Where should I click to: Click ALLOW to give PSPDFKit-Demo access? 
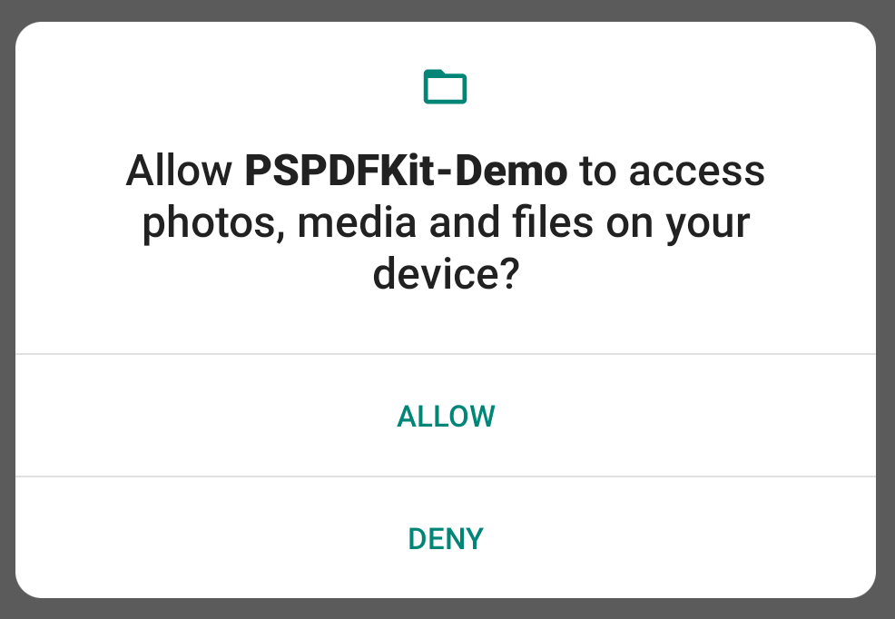445,416
